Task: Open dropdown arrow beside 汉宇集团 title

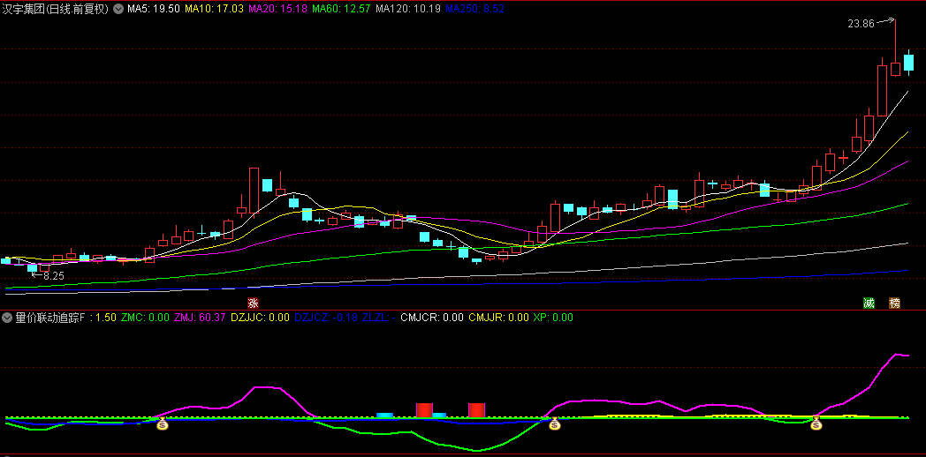Action: click(118, 9)
